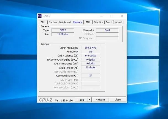
Task: Click the Tools button
Action: coord(81,100)
